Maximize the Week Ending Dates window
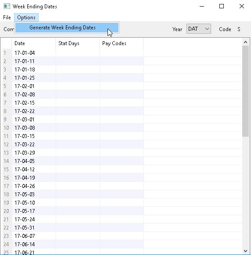The height and width of the screenshot is (255, 251). point(222,6)
